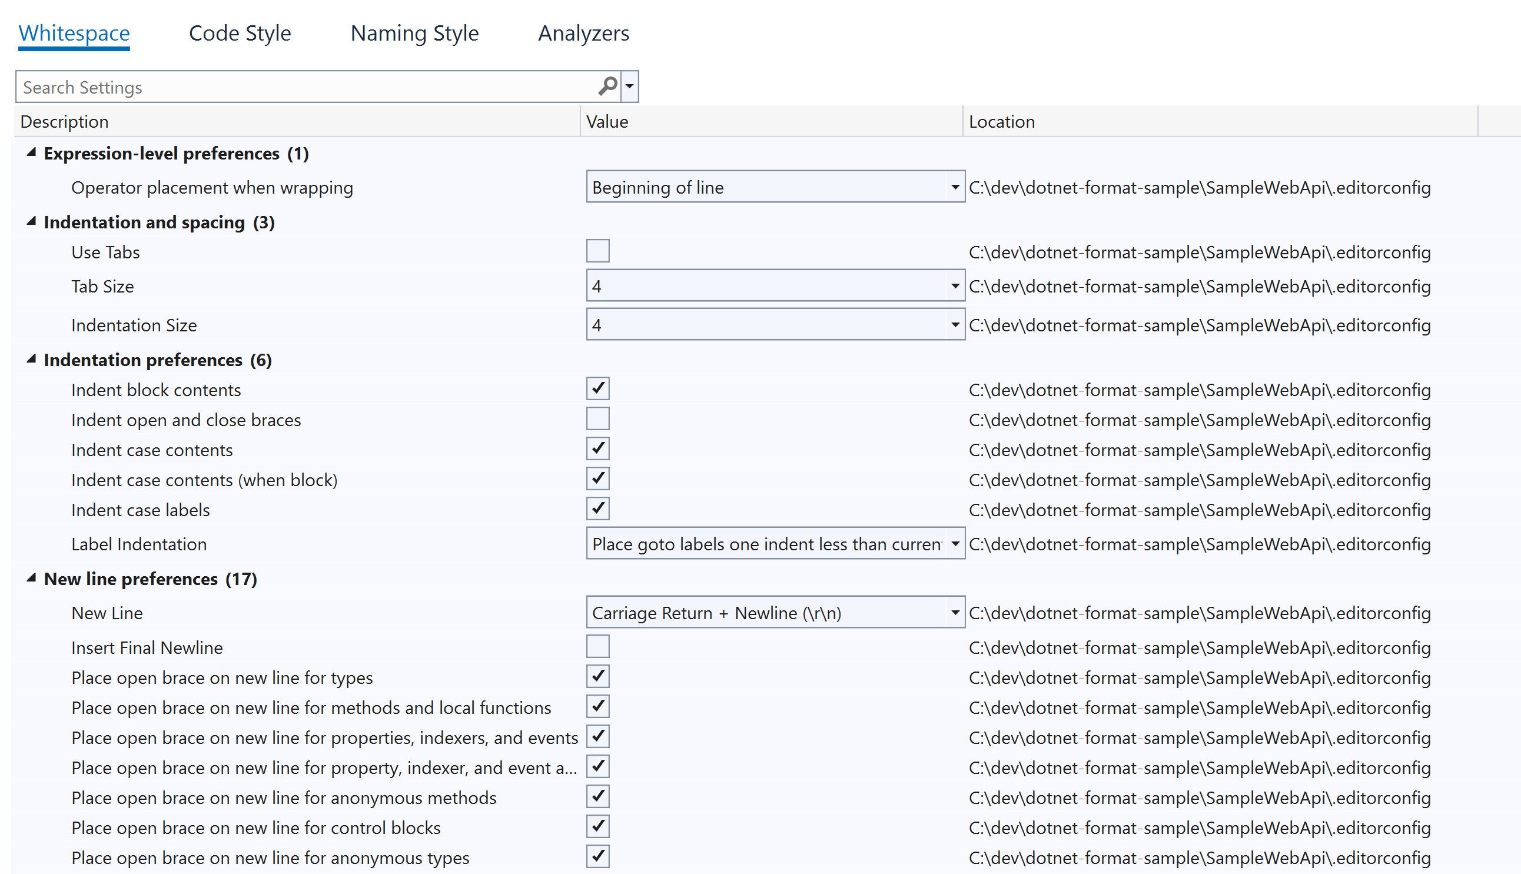Image resolution: width=1521 pixels, height=874 pixels.
Task: Select the Naming Style tab
Action: tap(414, 33)
